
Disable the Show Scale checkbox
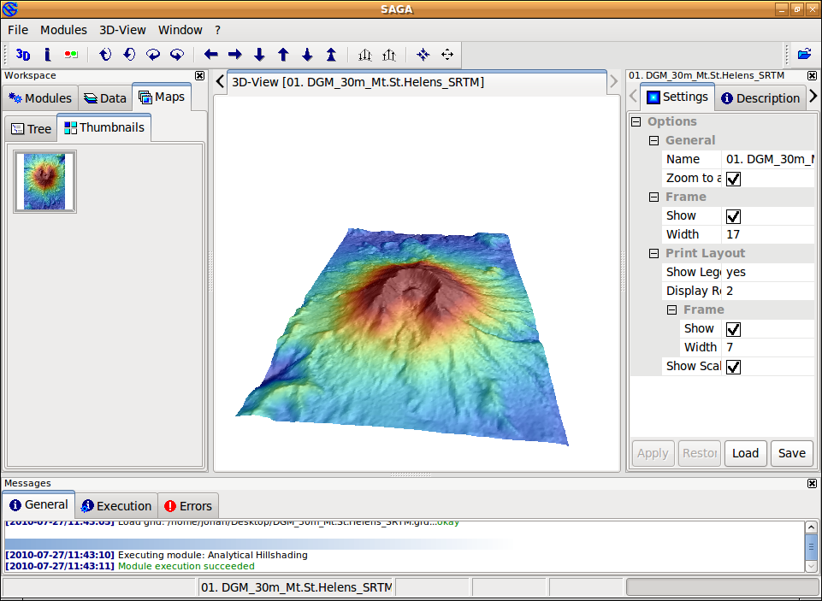point(733,367)
